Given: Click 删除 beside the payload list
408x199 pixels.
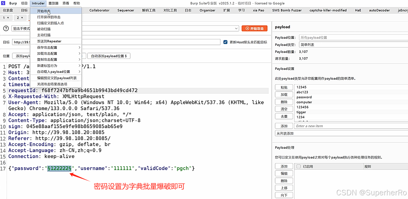Looking at the screenshot, I should (x=284, y=102).
